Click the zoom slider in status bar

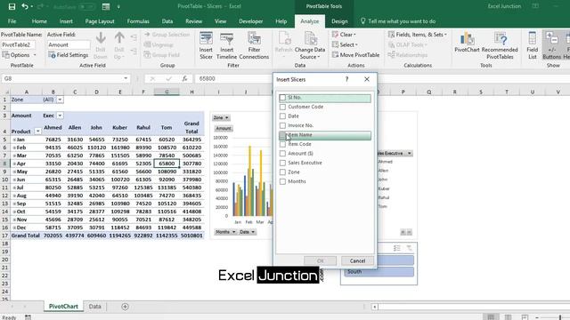click(x=560, y=317)
